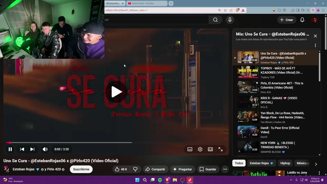Open the player settings gear

[200, 149]
